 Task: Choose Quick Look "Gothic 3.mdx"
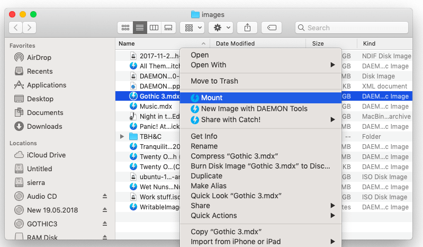260,196
